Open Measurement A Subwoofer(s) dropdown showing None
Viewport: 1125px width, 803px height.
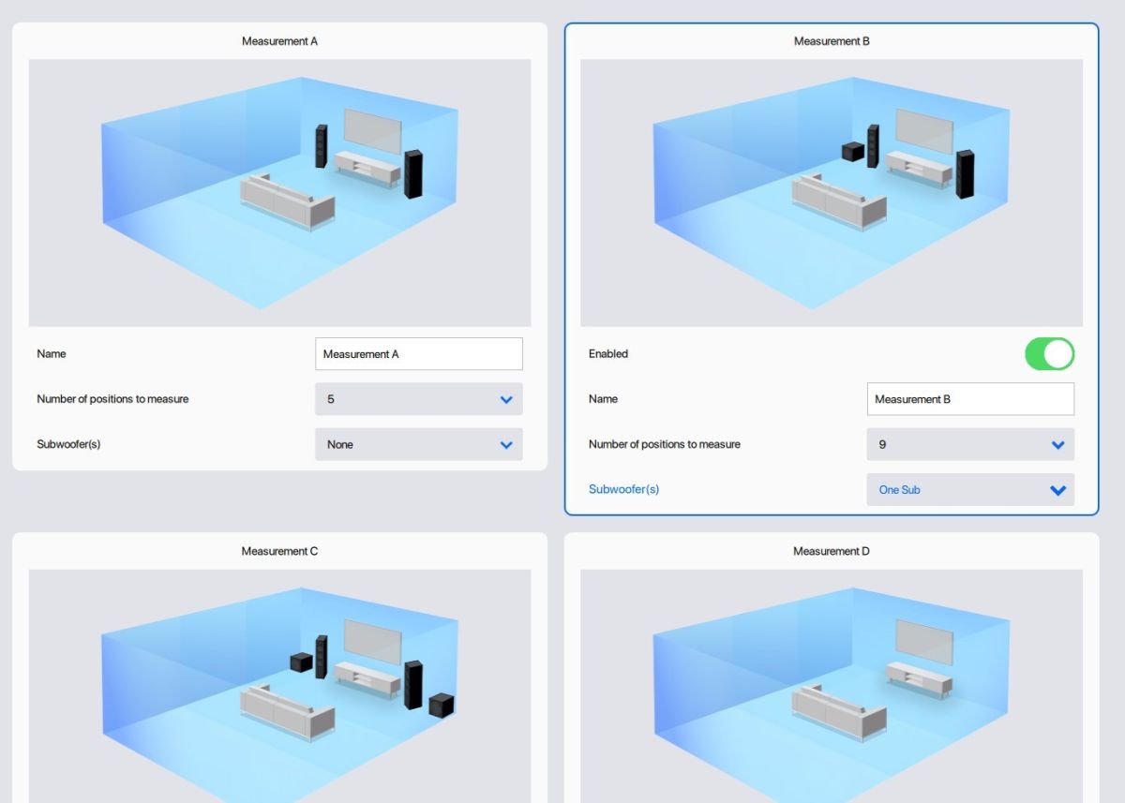coord(418,444)
